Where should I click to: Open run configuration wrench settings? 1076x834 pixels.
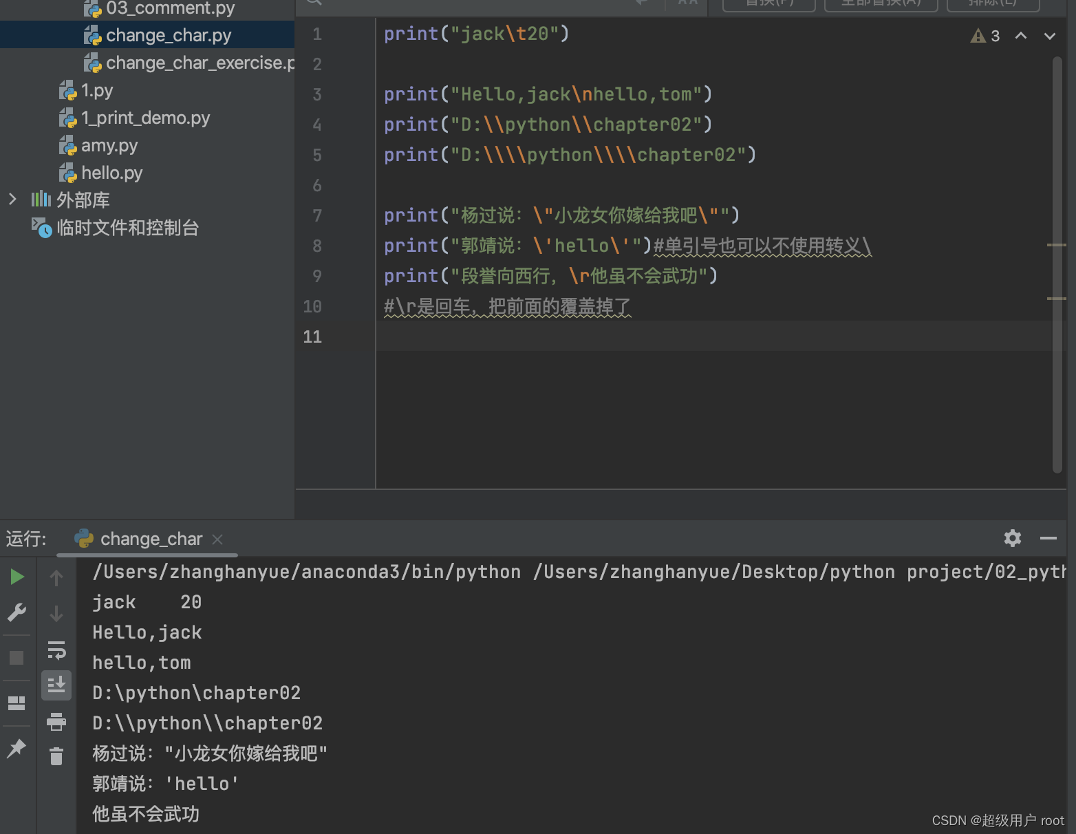(x=17, y=612)
